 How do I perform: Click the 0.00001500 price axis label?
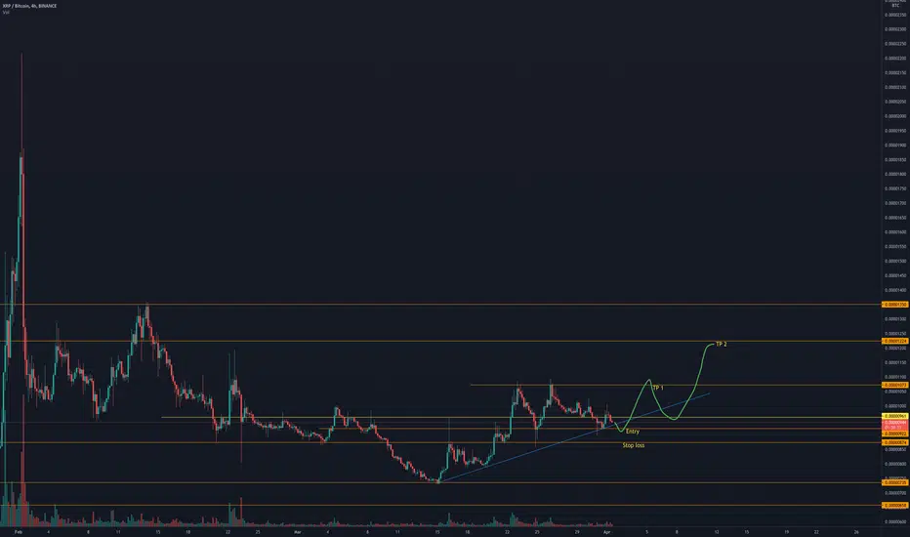coord(895,262)
